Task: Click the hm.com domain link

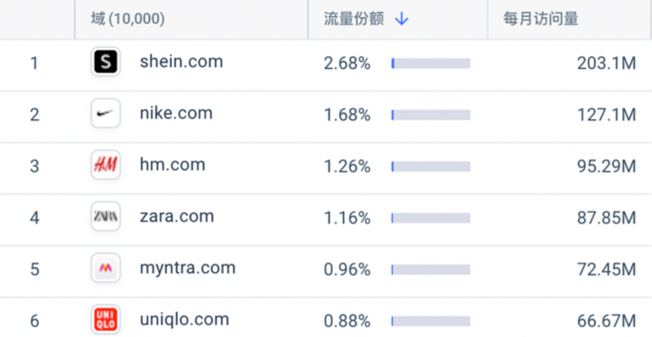Action: [x=173, y=165]
